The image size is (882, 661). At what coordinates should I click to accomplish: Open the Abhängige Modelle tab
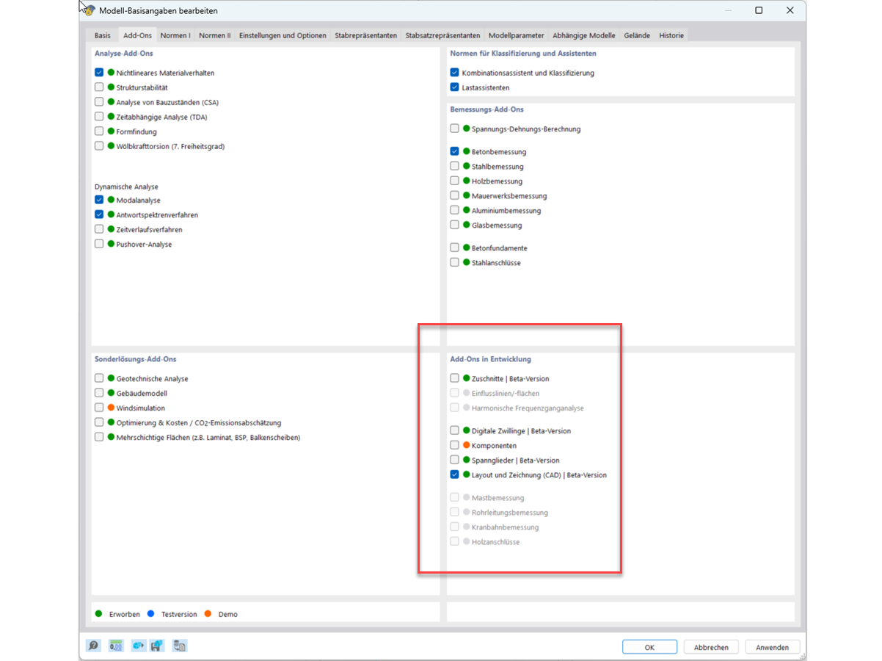click(583, 35)
